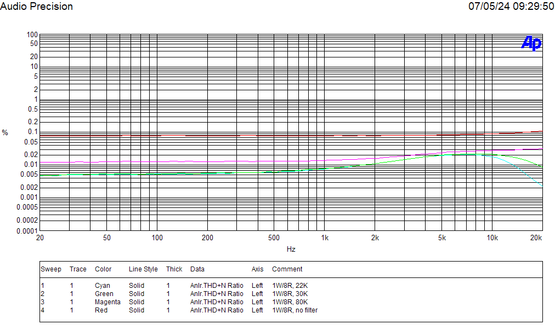Viewport: 555px width, 336px height.
Task: Click sweep number '4' in legend
Action: (42, 310)
